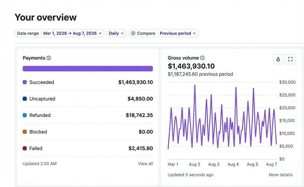Screen dimensions: 304x187
Task: Click the $18,742.35 Refunded amount
Action: pyautogui.click(x=139, y=115)
